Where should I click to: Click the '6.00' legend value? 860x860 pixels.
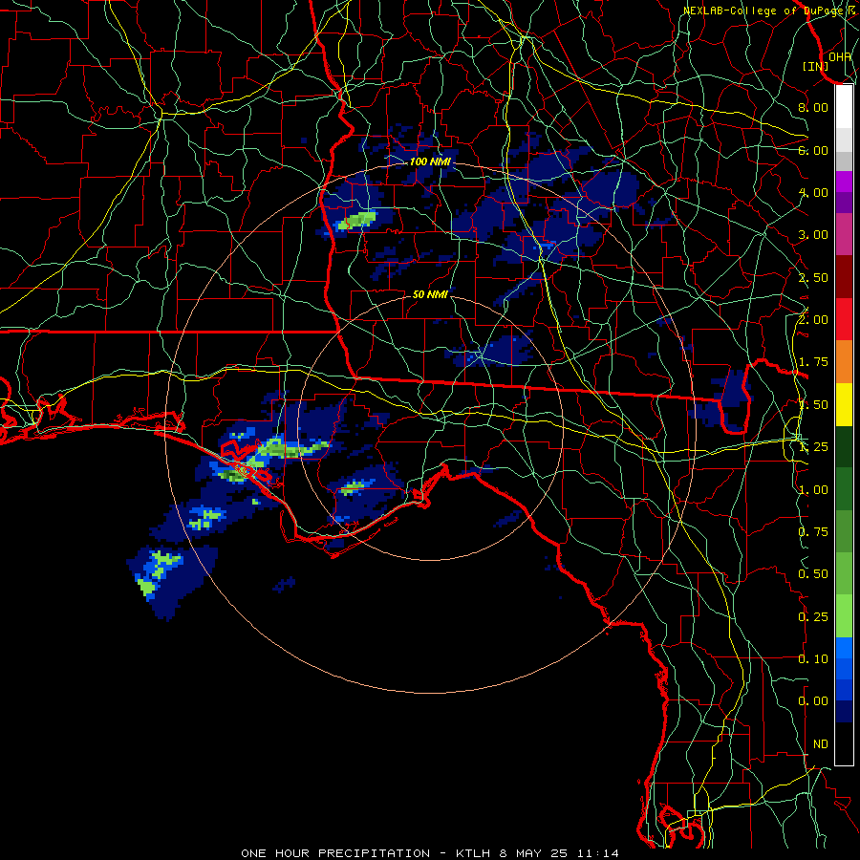(813, 150)
